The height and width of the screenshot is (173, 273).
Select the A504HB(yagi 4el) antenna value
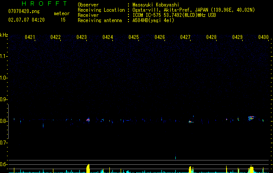click(153, 20)
